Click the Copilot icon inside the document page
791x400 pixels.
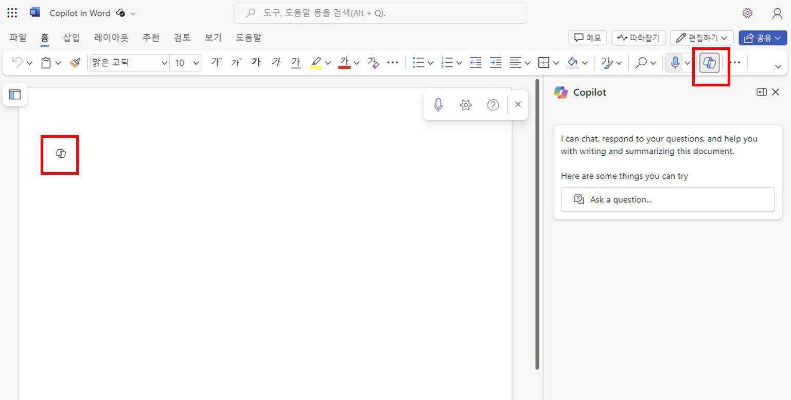point(61,153)
